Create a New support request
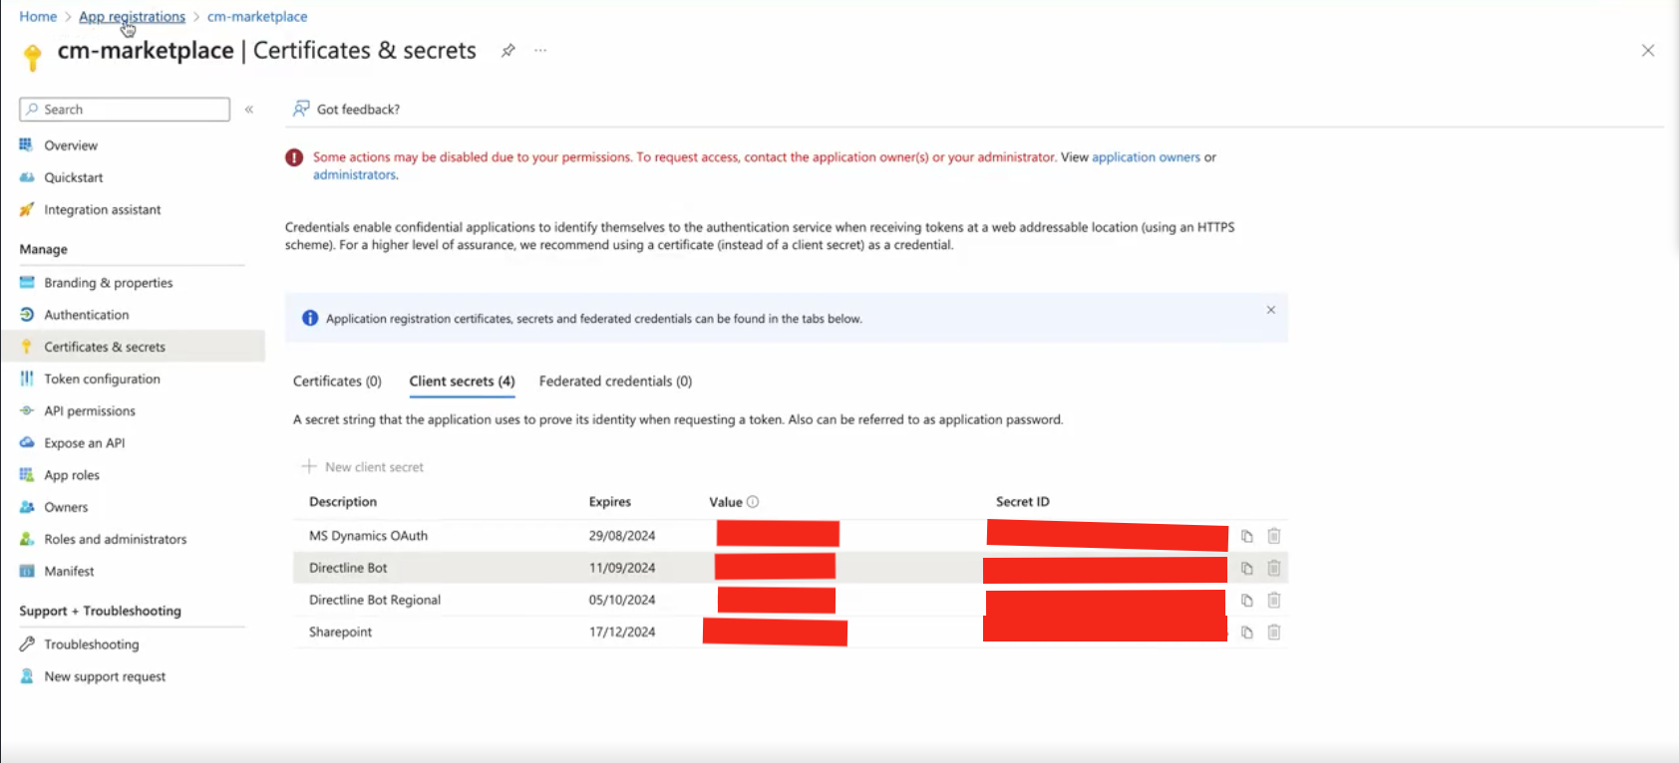Image resolution: width=1679 pixels, height=763 pixels. coord(105,676)
